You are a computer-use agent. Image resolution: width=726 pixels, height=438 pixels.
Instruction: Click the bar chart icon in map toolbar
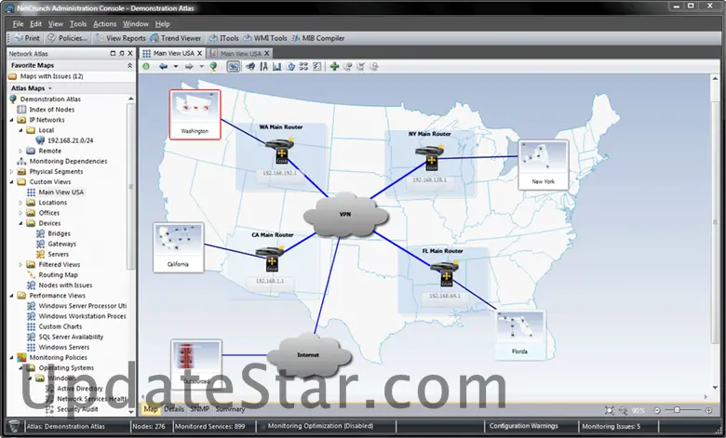[x=276, y=67]
